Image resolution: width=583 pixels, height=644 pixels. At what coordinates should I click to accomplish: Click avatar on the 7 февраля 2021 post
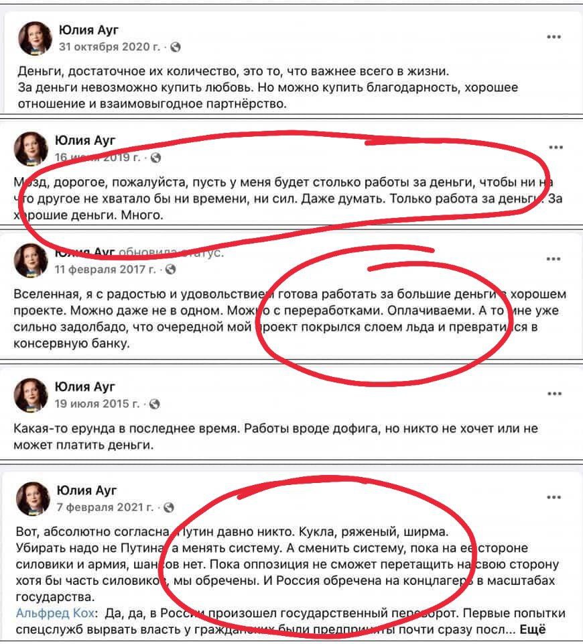(32, 498)
